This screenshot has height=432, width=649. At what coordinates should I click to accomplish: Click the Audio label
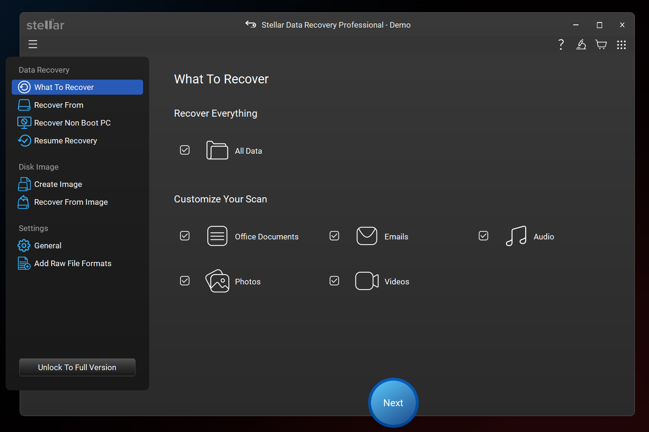click(x=544, y=237)
